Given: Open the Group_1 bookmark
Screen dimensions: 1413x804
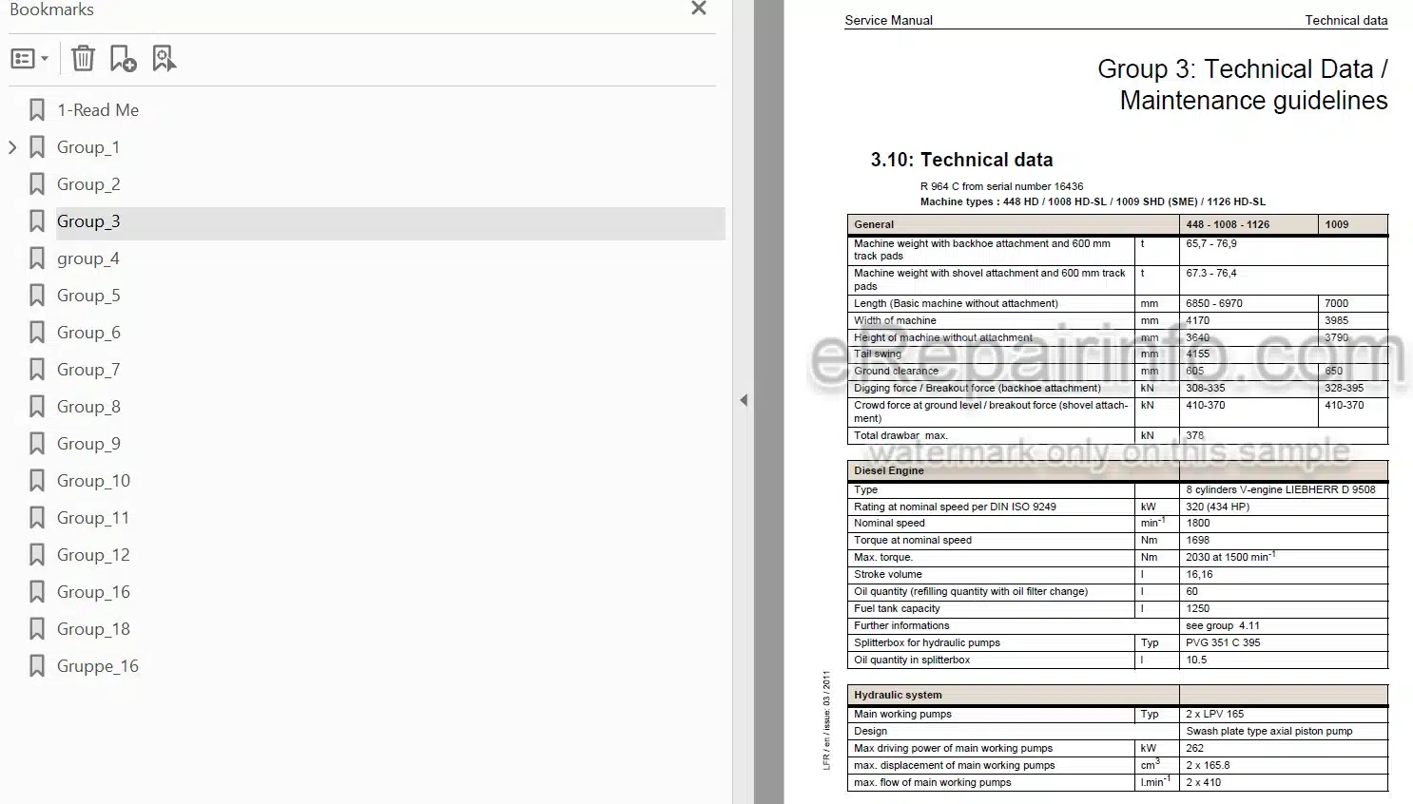Looking at the screenshot, I should pos(88,147).
